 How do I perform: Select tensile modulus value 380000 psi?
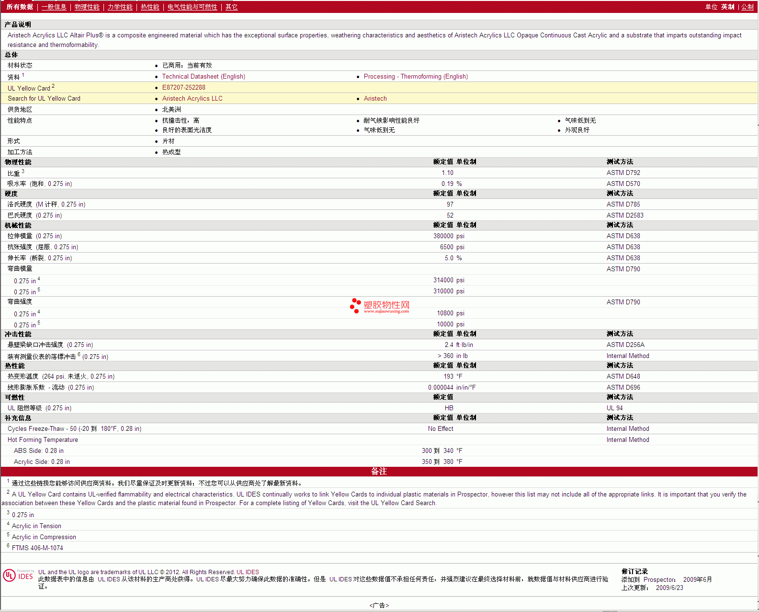tap(449, 236)
